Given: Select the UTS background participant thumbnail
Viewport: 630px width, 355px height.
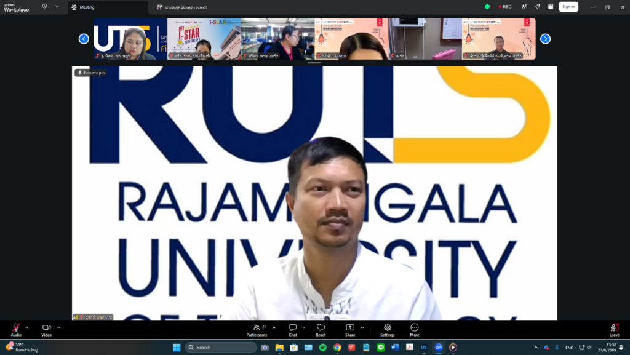Looking at the screenshot, I should click(130, 39).
